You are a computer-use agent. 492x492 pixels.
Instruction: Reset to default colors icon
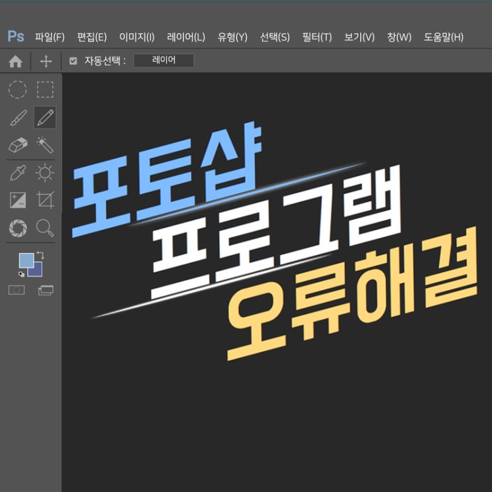coord(21,274)
